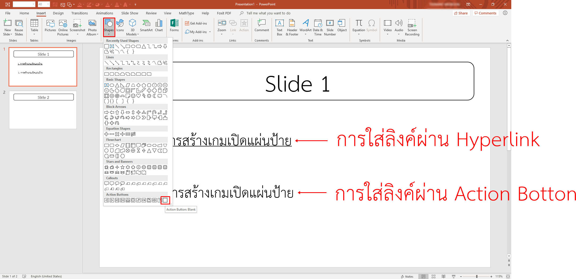The height and width of the screenshot is (279, 576).
Task: Open the Animations tab
Action: (104, 13)
